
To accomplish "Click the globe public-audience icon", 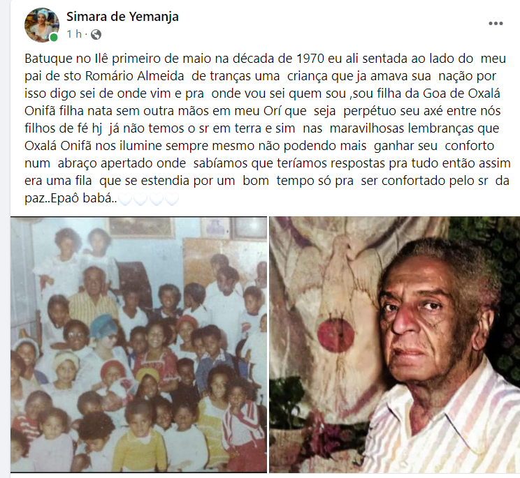I will 96,34.
